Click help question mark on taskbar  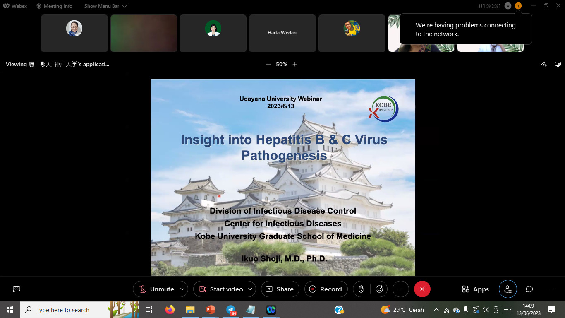point(339,310)
